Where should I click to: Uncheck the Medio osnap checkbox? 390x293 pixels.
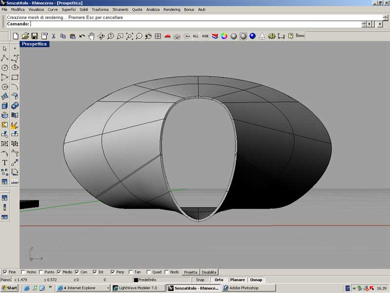(x=59, y=272)
